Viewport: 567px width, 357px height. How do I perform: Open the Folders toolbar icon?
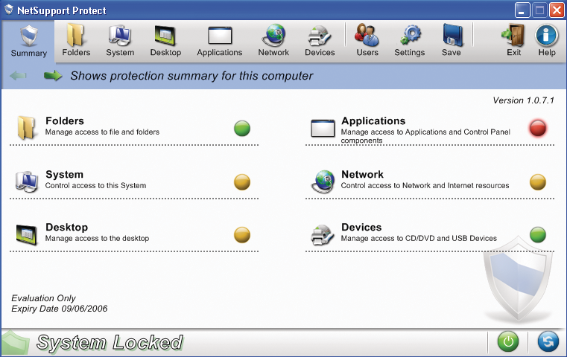point(76,40)
